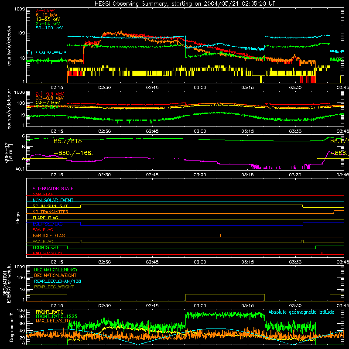This screenshot has width=349, height=349.
Task: Select the SC_TRANSMITTER flag label
Action: click(x=50, y=212)
